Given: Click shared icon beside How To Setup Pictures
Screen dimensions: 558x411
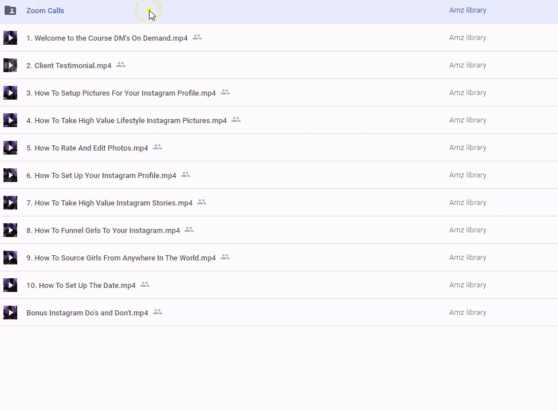Looking at the screenshot, I should coord(225,92).
